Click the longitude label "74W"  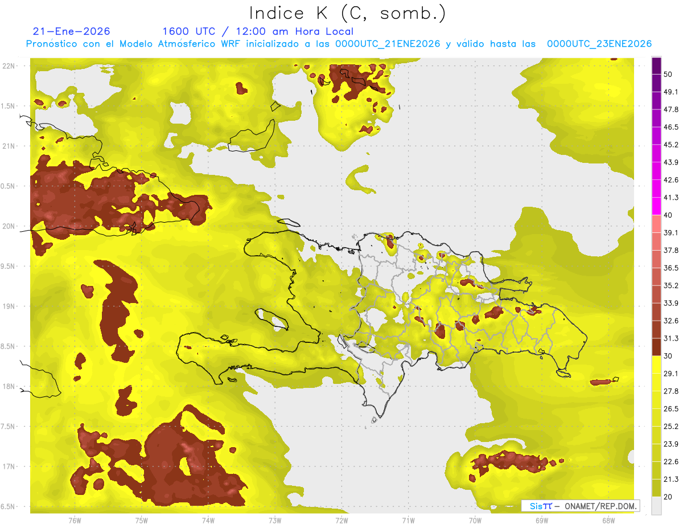tap(208, 521)
